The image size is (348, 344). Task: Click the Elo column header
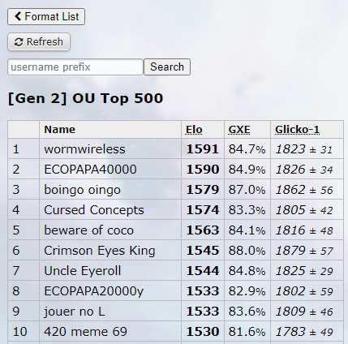(x=194, y=130)
